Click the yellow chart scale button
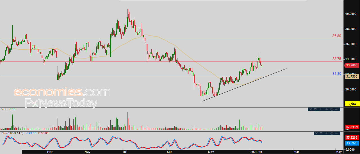 [x=352, y=104]
